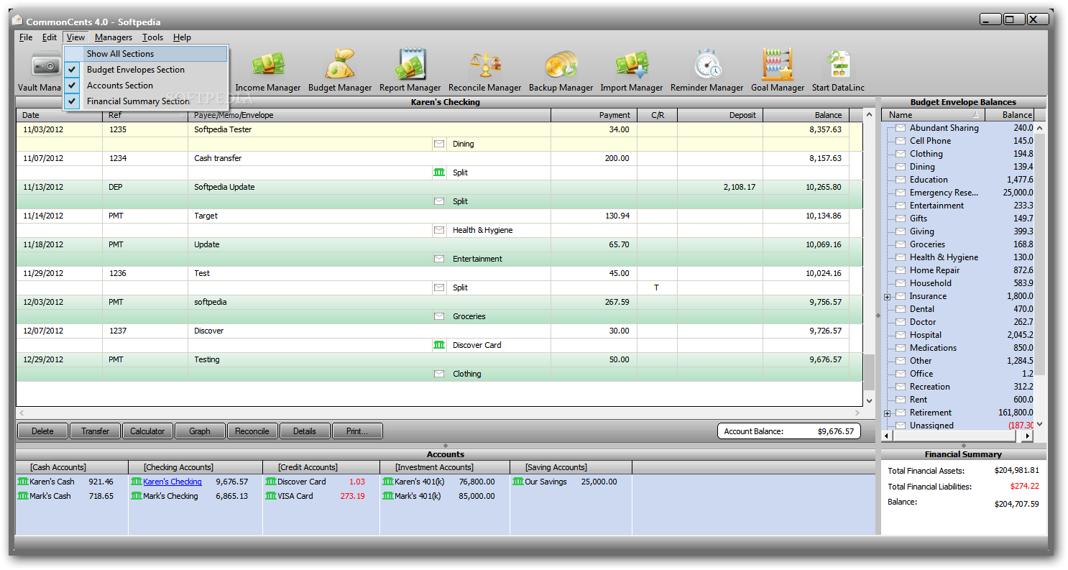Click the Transfer button

95,431
